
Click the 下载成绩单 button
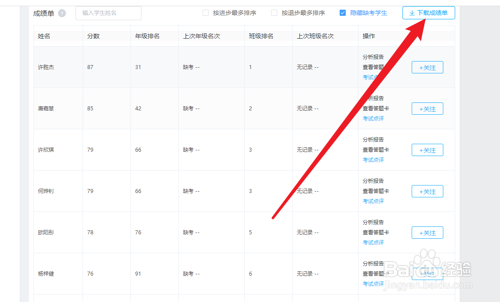point(428,13)
